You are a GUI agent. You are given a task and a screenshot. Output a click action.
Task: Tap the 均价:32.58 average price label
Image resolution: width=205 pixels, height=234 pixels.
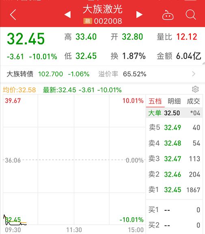pos(19,90)
